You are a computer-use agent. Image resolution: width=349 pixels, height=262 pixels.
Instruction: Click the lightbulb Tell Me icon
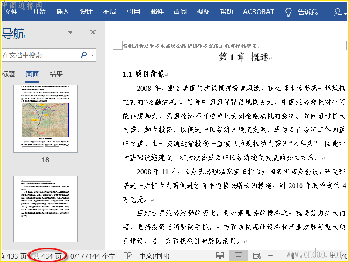tap(288, 12)
